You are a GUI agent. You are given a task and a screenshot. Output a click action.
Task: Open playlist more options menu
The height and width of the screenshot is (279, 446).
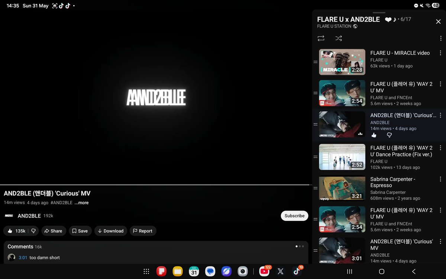(440, 38)
